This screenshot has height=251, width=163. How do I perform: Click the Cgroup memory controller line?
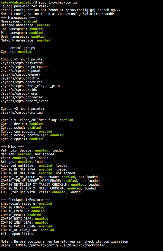point(32,135)
